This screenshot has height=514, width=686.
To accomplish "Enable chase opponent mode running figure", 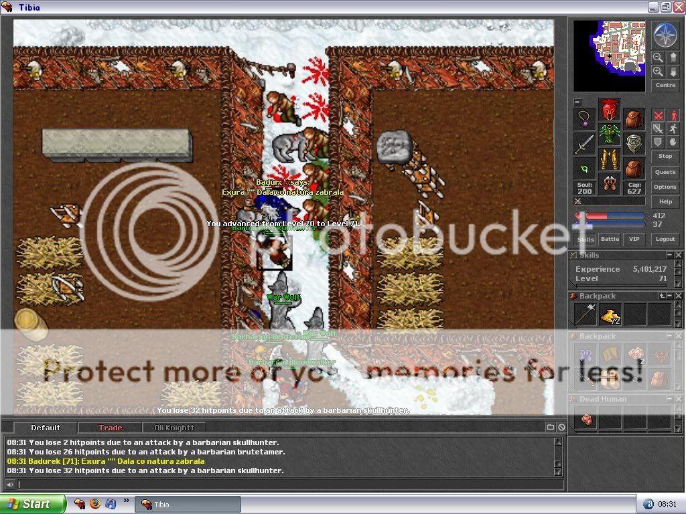I will (x=673, y=128).
